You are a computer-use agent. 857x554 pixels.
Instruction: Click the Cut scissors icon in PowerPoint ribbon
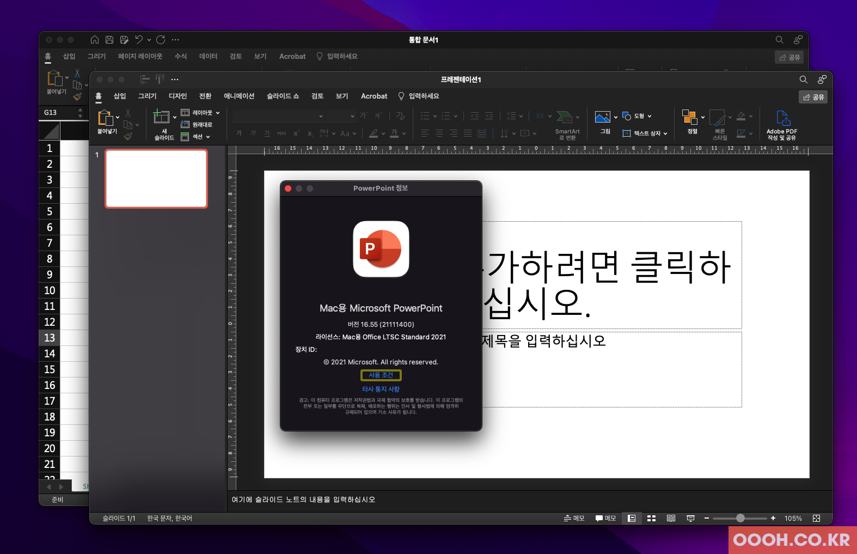pos(128,113)
